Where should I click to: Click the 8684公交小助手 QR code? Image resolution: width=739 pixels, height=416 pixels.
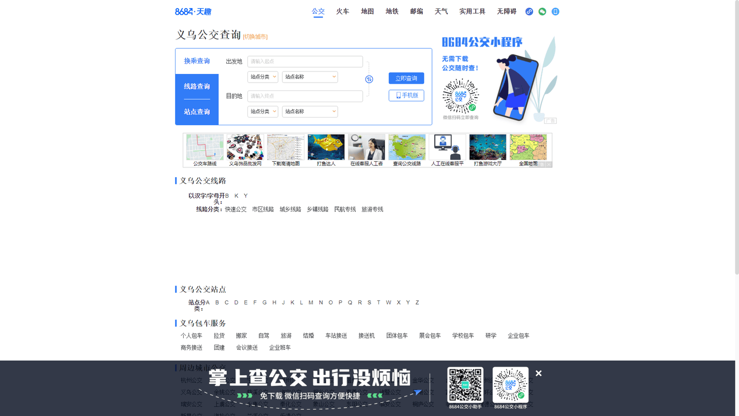[x=465, y=385]
